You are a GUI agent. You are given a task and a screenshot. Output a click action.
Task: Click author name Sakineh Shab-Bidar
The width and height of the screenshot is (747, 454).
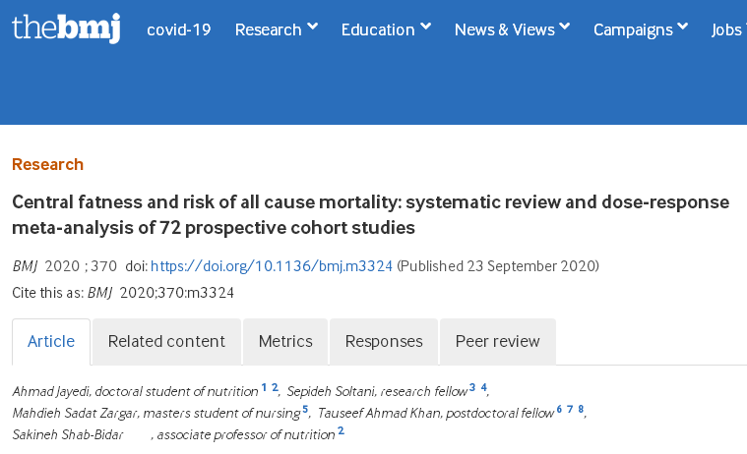pos(68,435)
